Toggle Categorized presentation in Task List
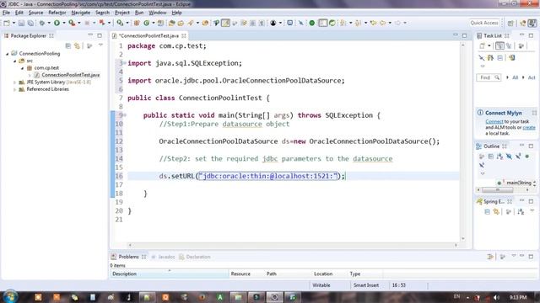Viewport: 540px width, 303px height. point(499,46)
